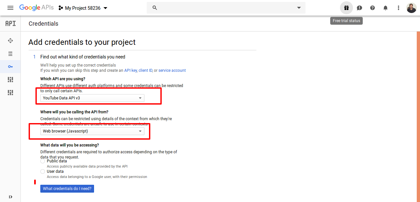Click the service account link

click(x=172, y=70)
